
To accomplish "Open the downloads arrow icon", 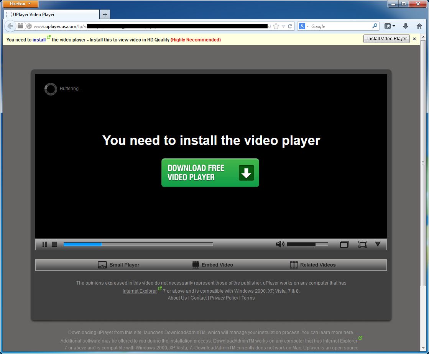I will tap(406, 26).
